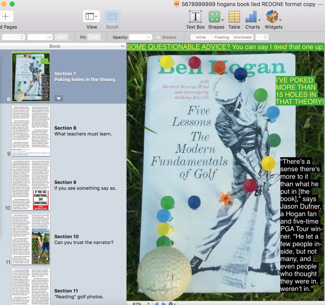Select '"Reading" golf photos.' subtitle

click(x=79, y=297)
